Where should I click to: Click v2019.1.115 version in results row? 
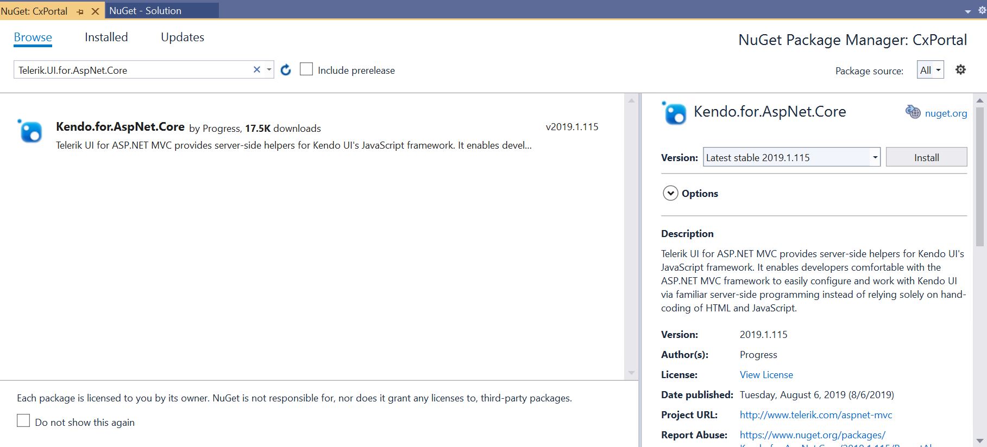572,127
